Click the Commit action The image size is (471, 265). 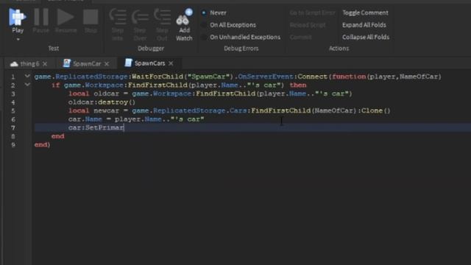pyautogui.click(x=301, y=37)
